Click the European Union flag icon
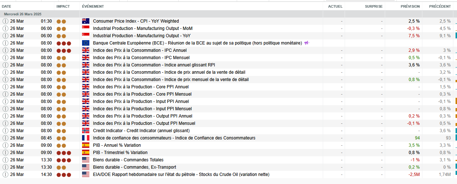The width and height of the screenshot is (457, 184). tap(86, 43)
